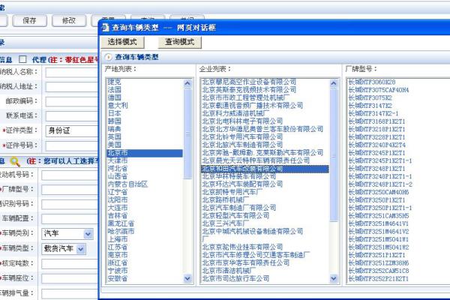
Task: Select 法国 in the origin list
Action: coord(115,89)
